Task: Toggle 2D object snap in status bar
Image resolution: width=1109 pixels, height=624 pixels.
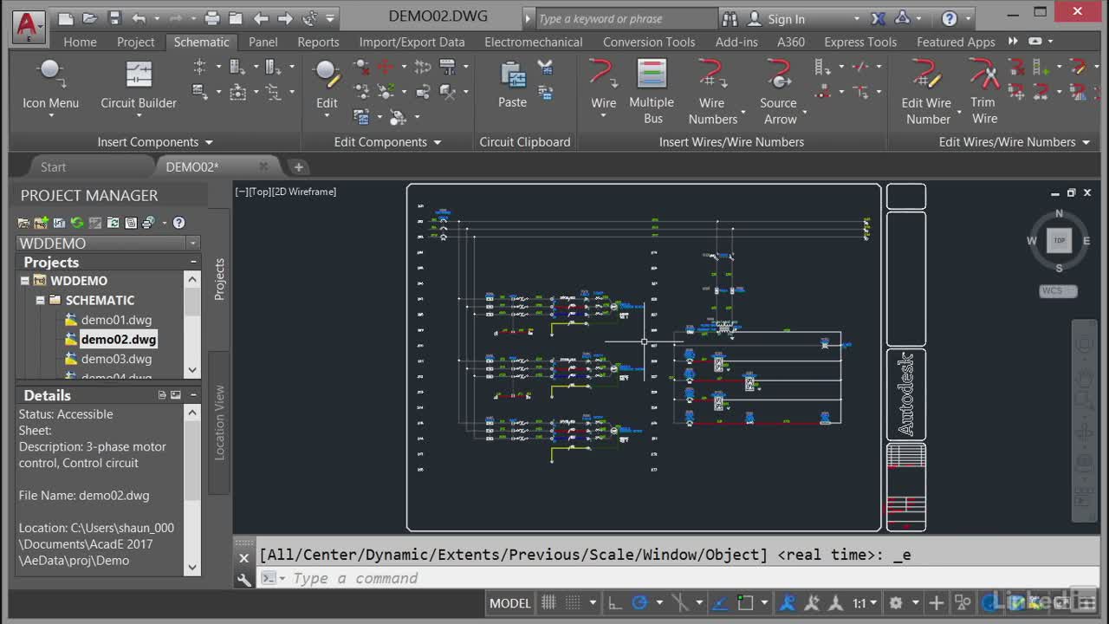Action: pyautogui.click(x=745, y=603)
